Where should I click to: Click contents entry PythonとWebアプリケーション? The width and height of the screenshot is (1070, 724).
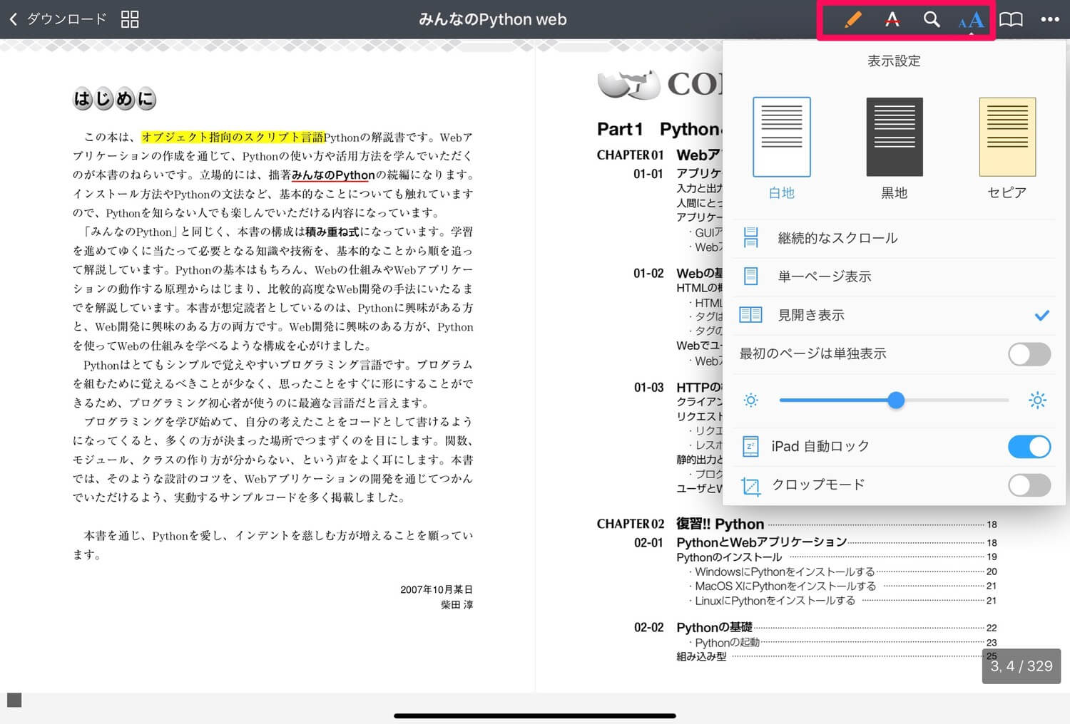[x=761, y=542]
